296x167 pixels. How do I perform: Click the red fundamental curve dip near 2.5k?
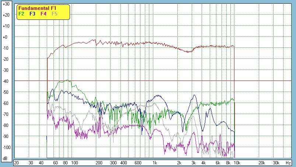point(189,52)
